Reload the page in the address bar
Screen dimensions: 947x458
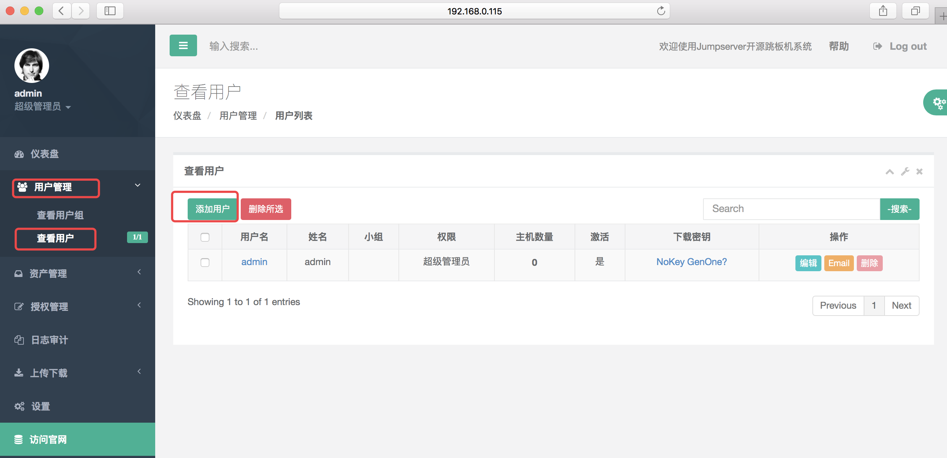point(660,11)
